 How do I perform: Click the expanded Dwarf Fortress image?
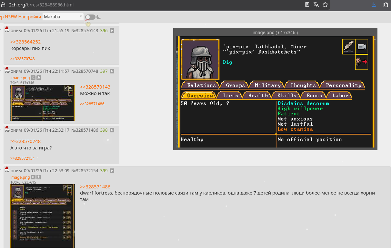point(275,92)
